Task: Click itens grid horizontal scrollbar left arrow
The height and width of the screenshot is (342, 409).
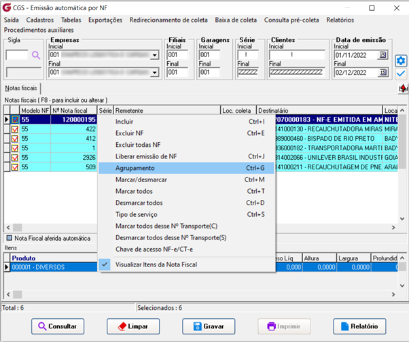Action: [8, 294]
